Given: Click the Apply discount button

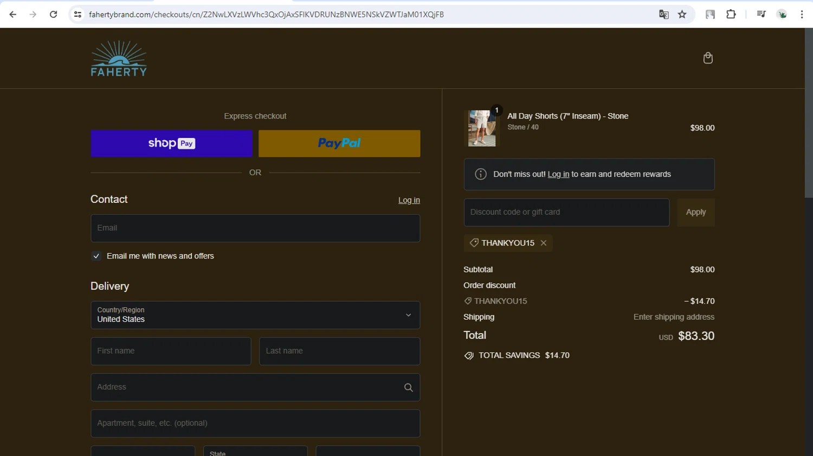Looking at the screenshot, I should [x=696, y=212].
